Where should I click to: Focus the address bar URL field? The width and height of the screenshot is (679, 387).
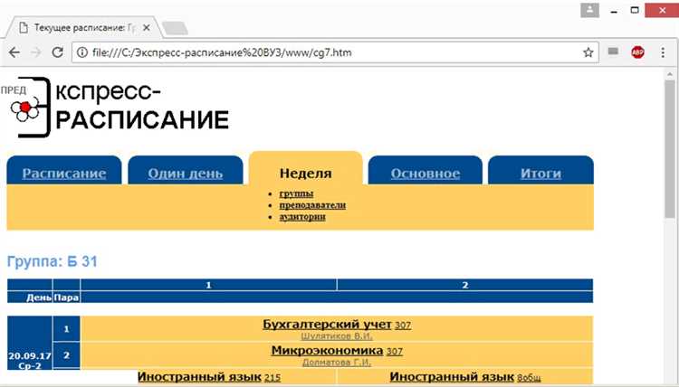[x=333, y=52]
